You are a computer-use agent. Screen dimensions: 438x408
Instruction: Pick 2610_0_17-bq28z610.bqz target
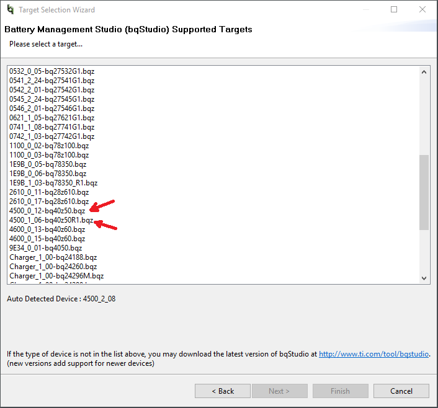click(x=49, y=202)
